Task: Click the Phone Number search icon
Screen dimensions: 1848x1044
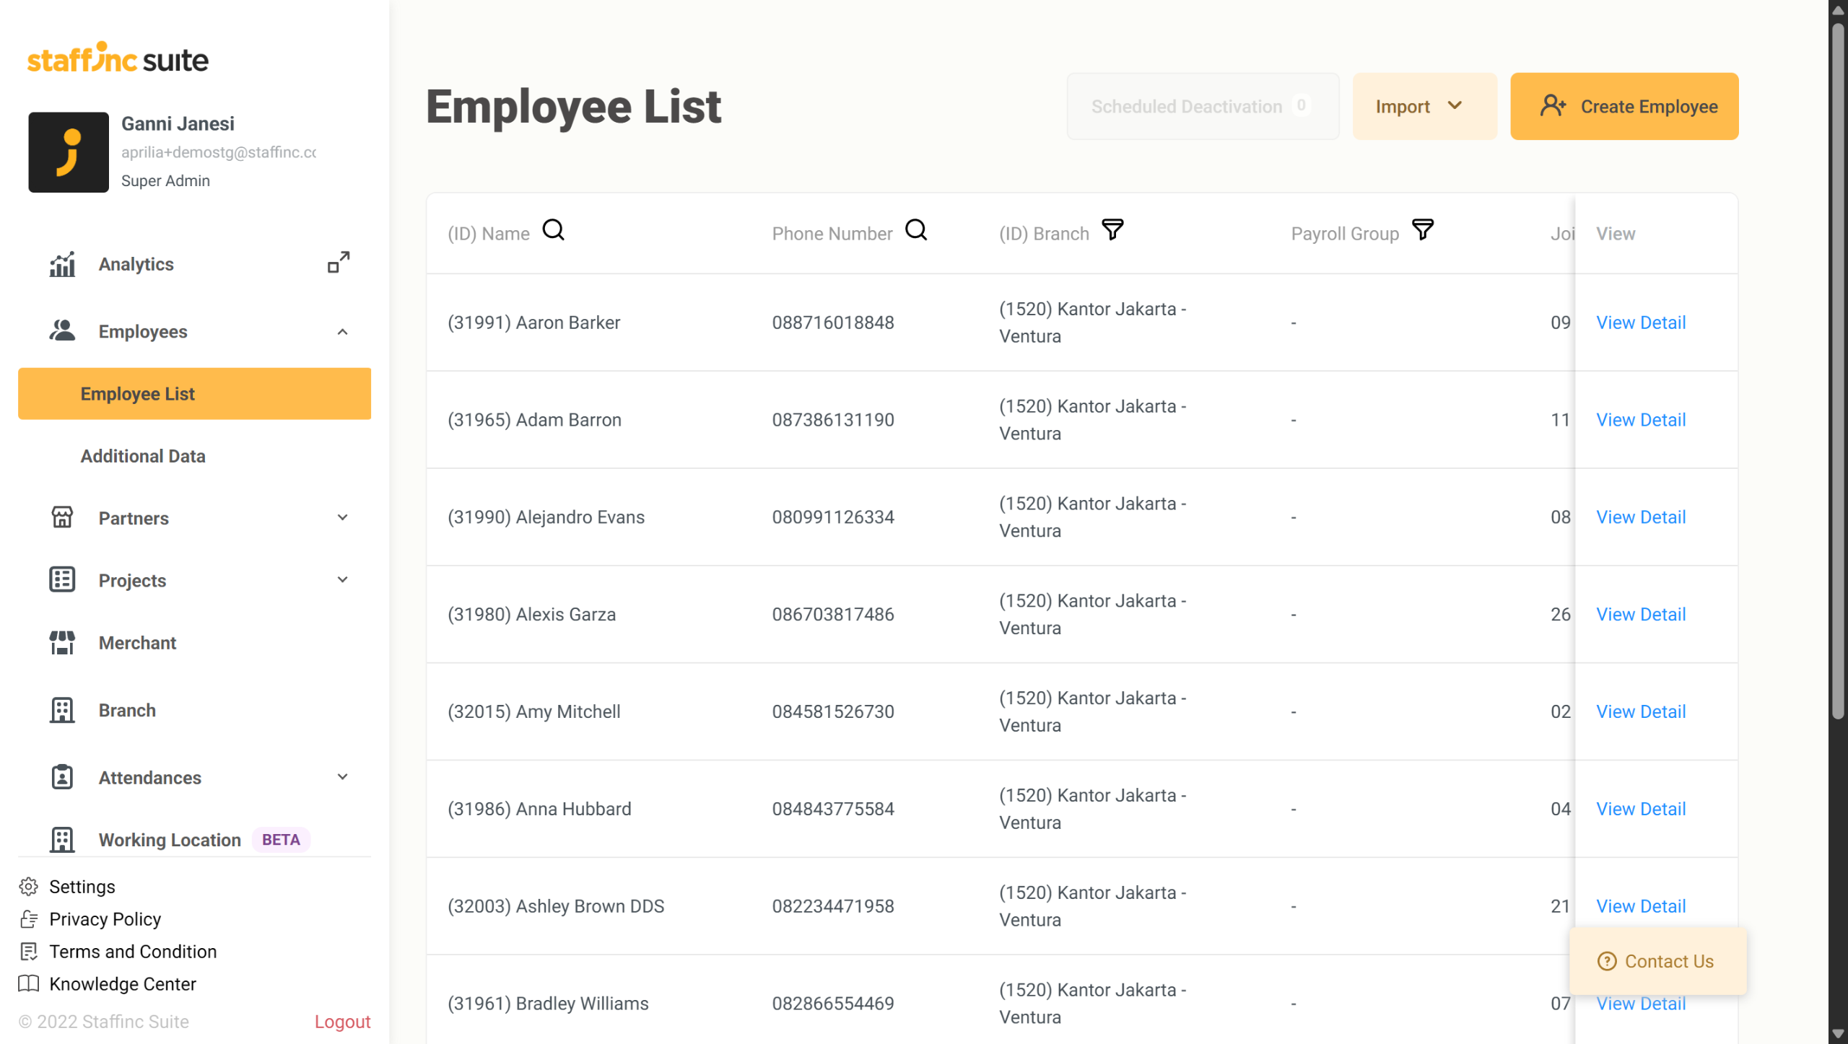Action: pyautogui.click(x=916, y=230)
